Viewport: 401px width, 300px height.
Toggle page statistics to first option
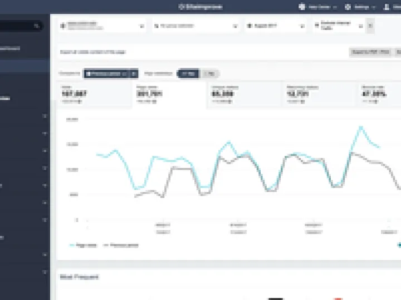pyautogui.click(x=188, y=73)
